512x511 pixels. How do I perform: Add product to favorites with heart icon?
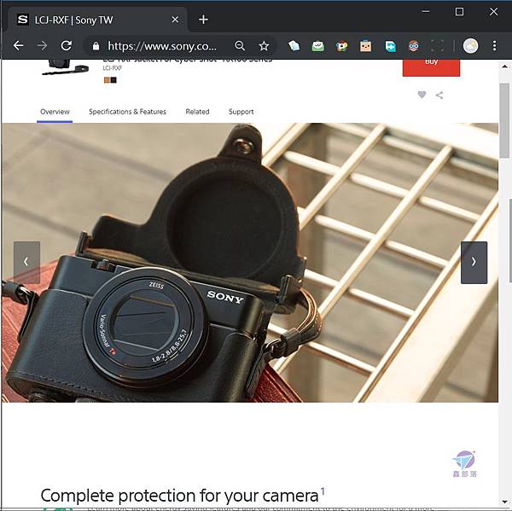(422, 95)
